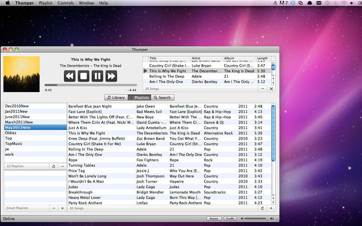Click the Dropbox icon in menu bar

293,3
